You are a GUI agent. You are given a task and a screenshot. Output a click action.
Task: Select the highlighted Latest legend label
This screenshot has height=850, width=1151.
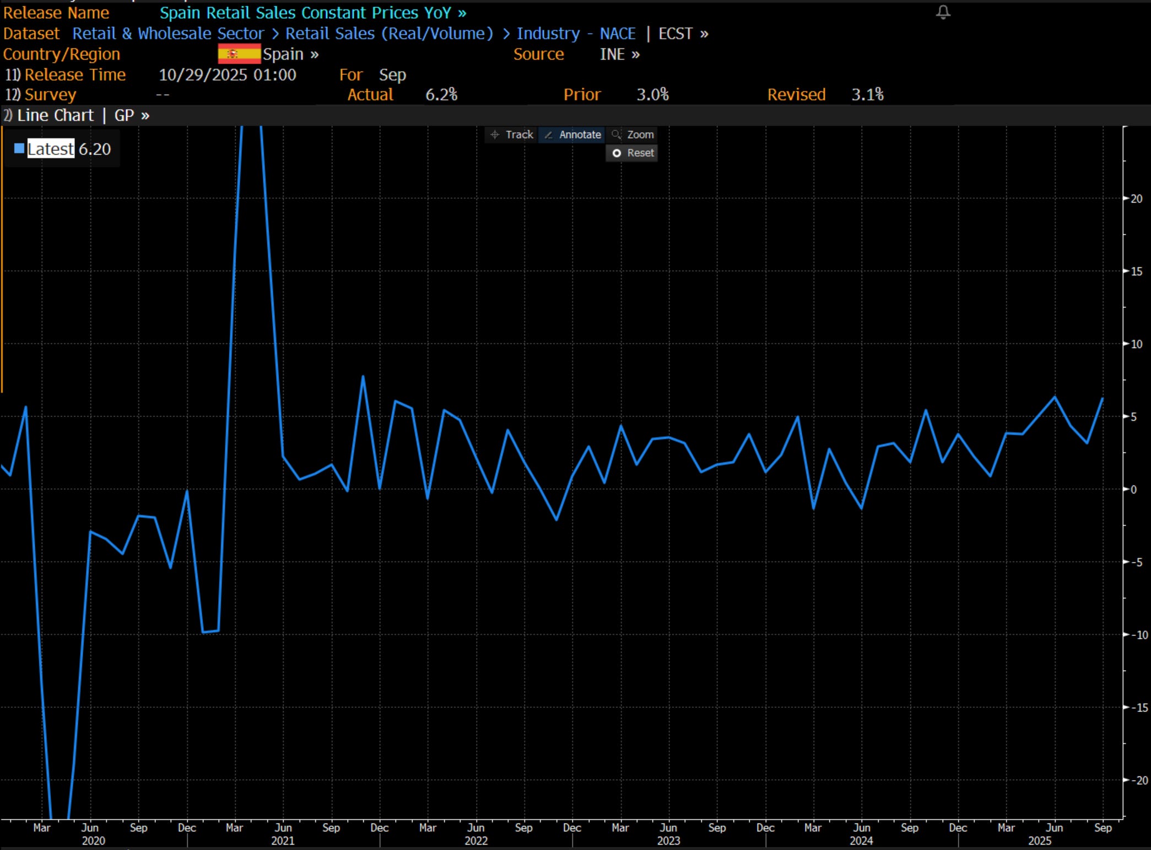[51, 149]
